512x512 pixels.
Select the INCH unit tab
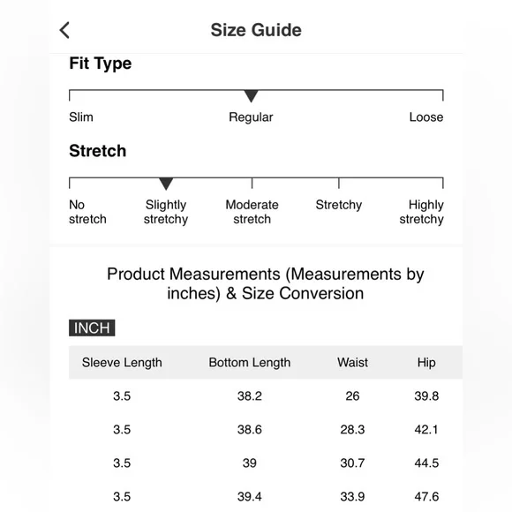tap(92, 328)
